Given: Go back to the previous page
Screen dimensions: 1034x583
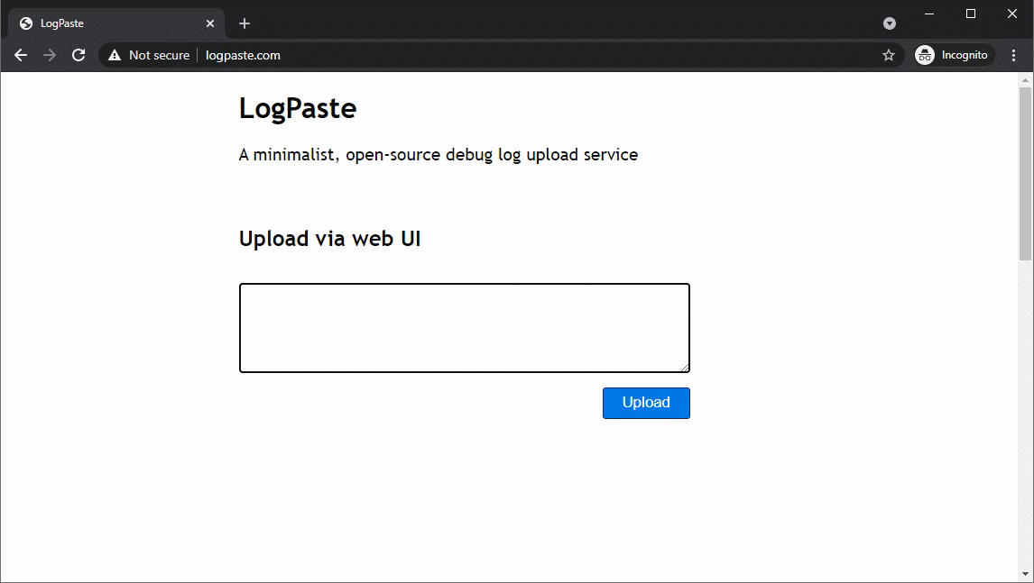Looking at the screenshot, I should pos(21,55).
